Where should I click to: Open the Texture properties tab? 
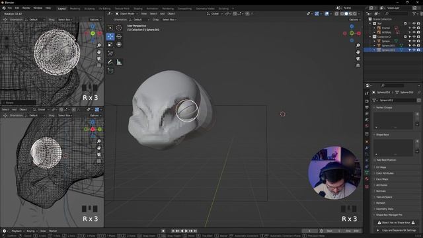(367, 186)
